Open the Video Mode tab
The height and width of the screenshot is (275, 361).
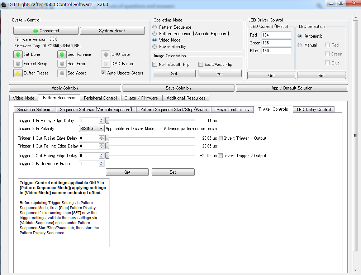click(x=24, y=98)
